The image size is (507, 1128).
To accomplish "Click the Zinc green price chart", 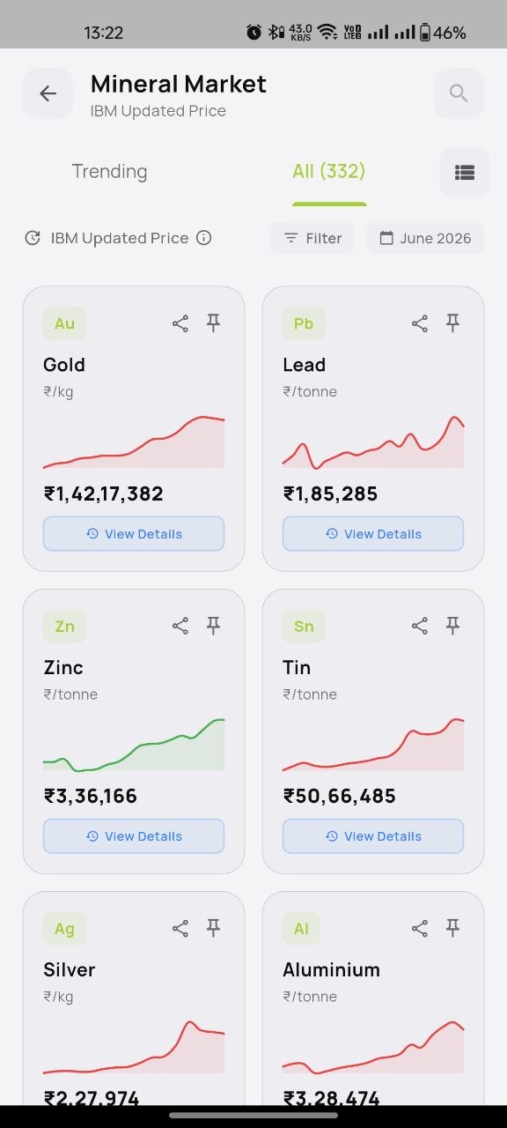I will (134, 745).
